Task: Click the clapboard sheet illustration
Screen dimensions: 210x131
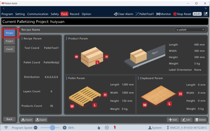Action: 161,96
